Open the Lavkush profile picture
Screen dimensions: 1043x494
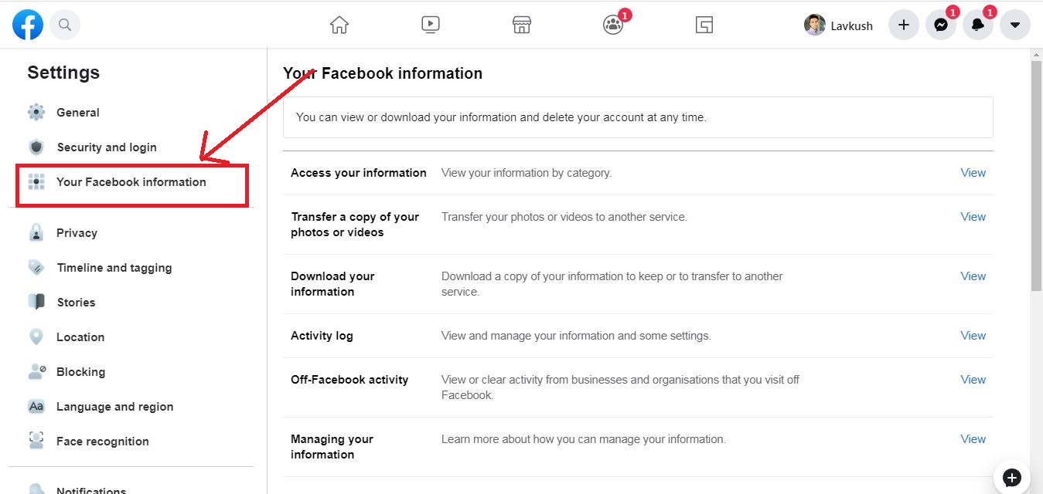(815, 25)
